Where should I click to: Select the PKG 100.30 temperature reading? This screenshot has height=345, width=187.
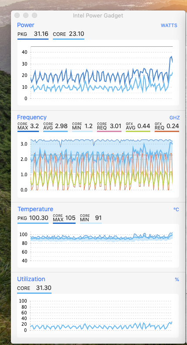33,218
